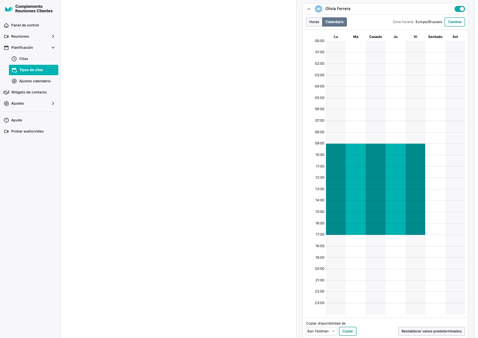The width and height of the screenshot is (478, 338).
Task: Click Cambiar time zone button
Action: [455, 22]
